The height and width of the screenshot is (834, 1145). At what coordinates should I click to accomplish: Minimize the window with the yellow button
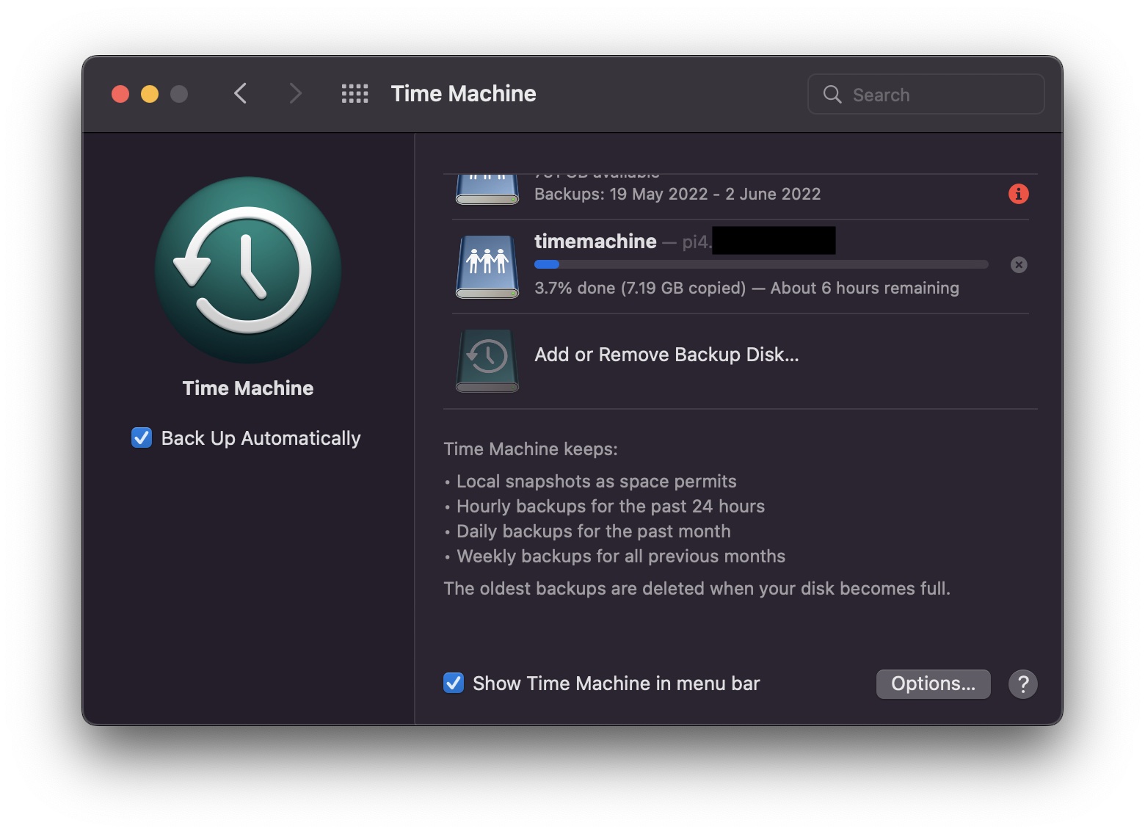point(150,94)
